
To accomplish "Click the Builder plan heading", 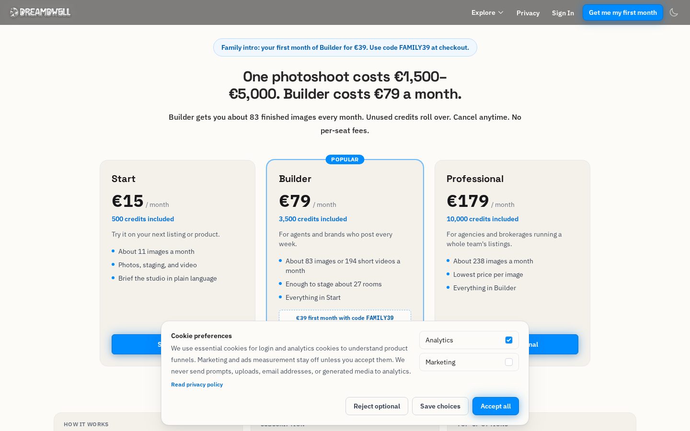I will coord(295,179).
